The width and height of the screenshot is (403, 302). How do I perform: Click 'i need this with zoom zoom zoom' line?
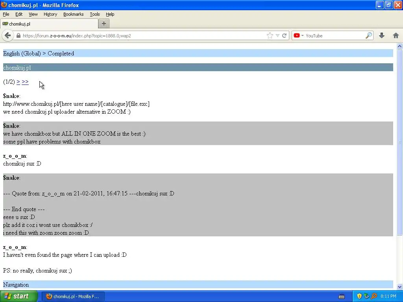pyautogui.click(x=46, y=233)
